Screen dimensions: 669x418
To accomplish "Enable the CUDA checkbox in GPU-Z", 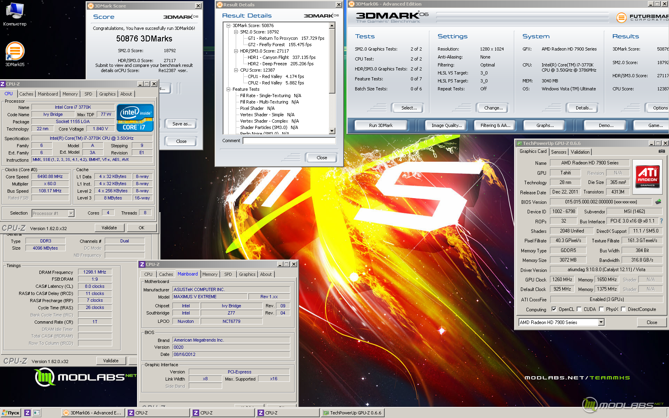I will (x=579, y=309).
